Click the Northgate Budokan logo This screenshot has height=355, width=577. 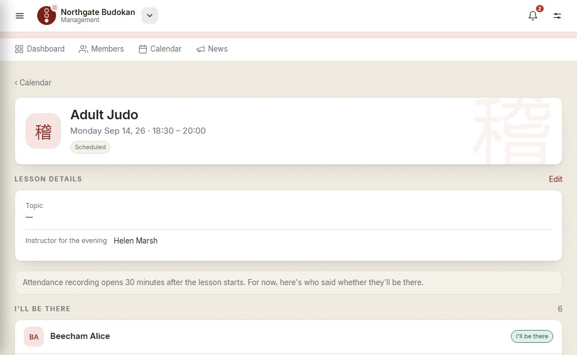pos(47,16)
